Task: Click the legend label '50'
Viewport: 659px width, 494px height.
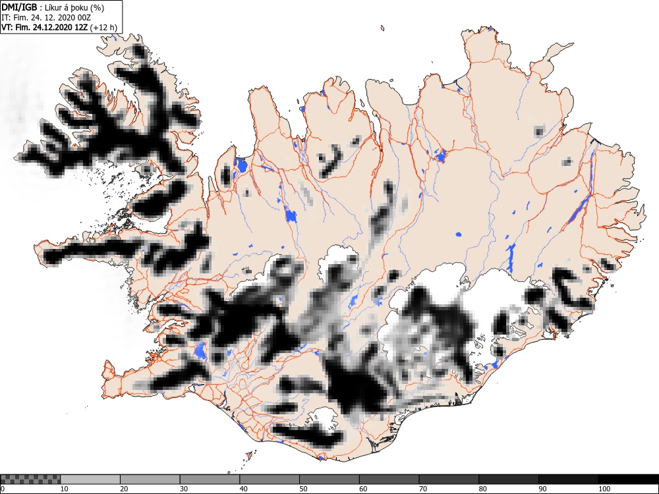Action: [x=303, y=489]
